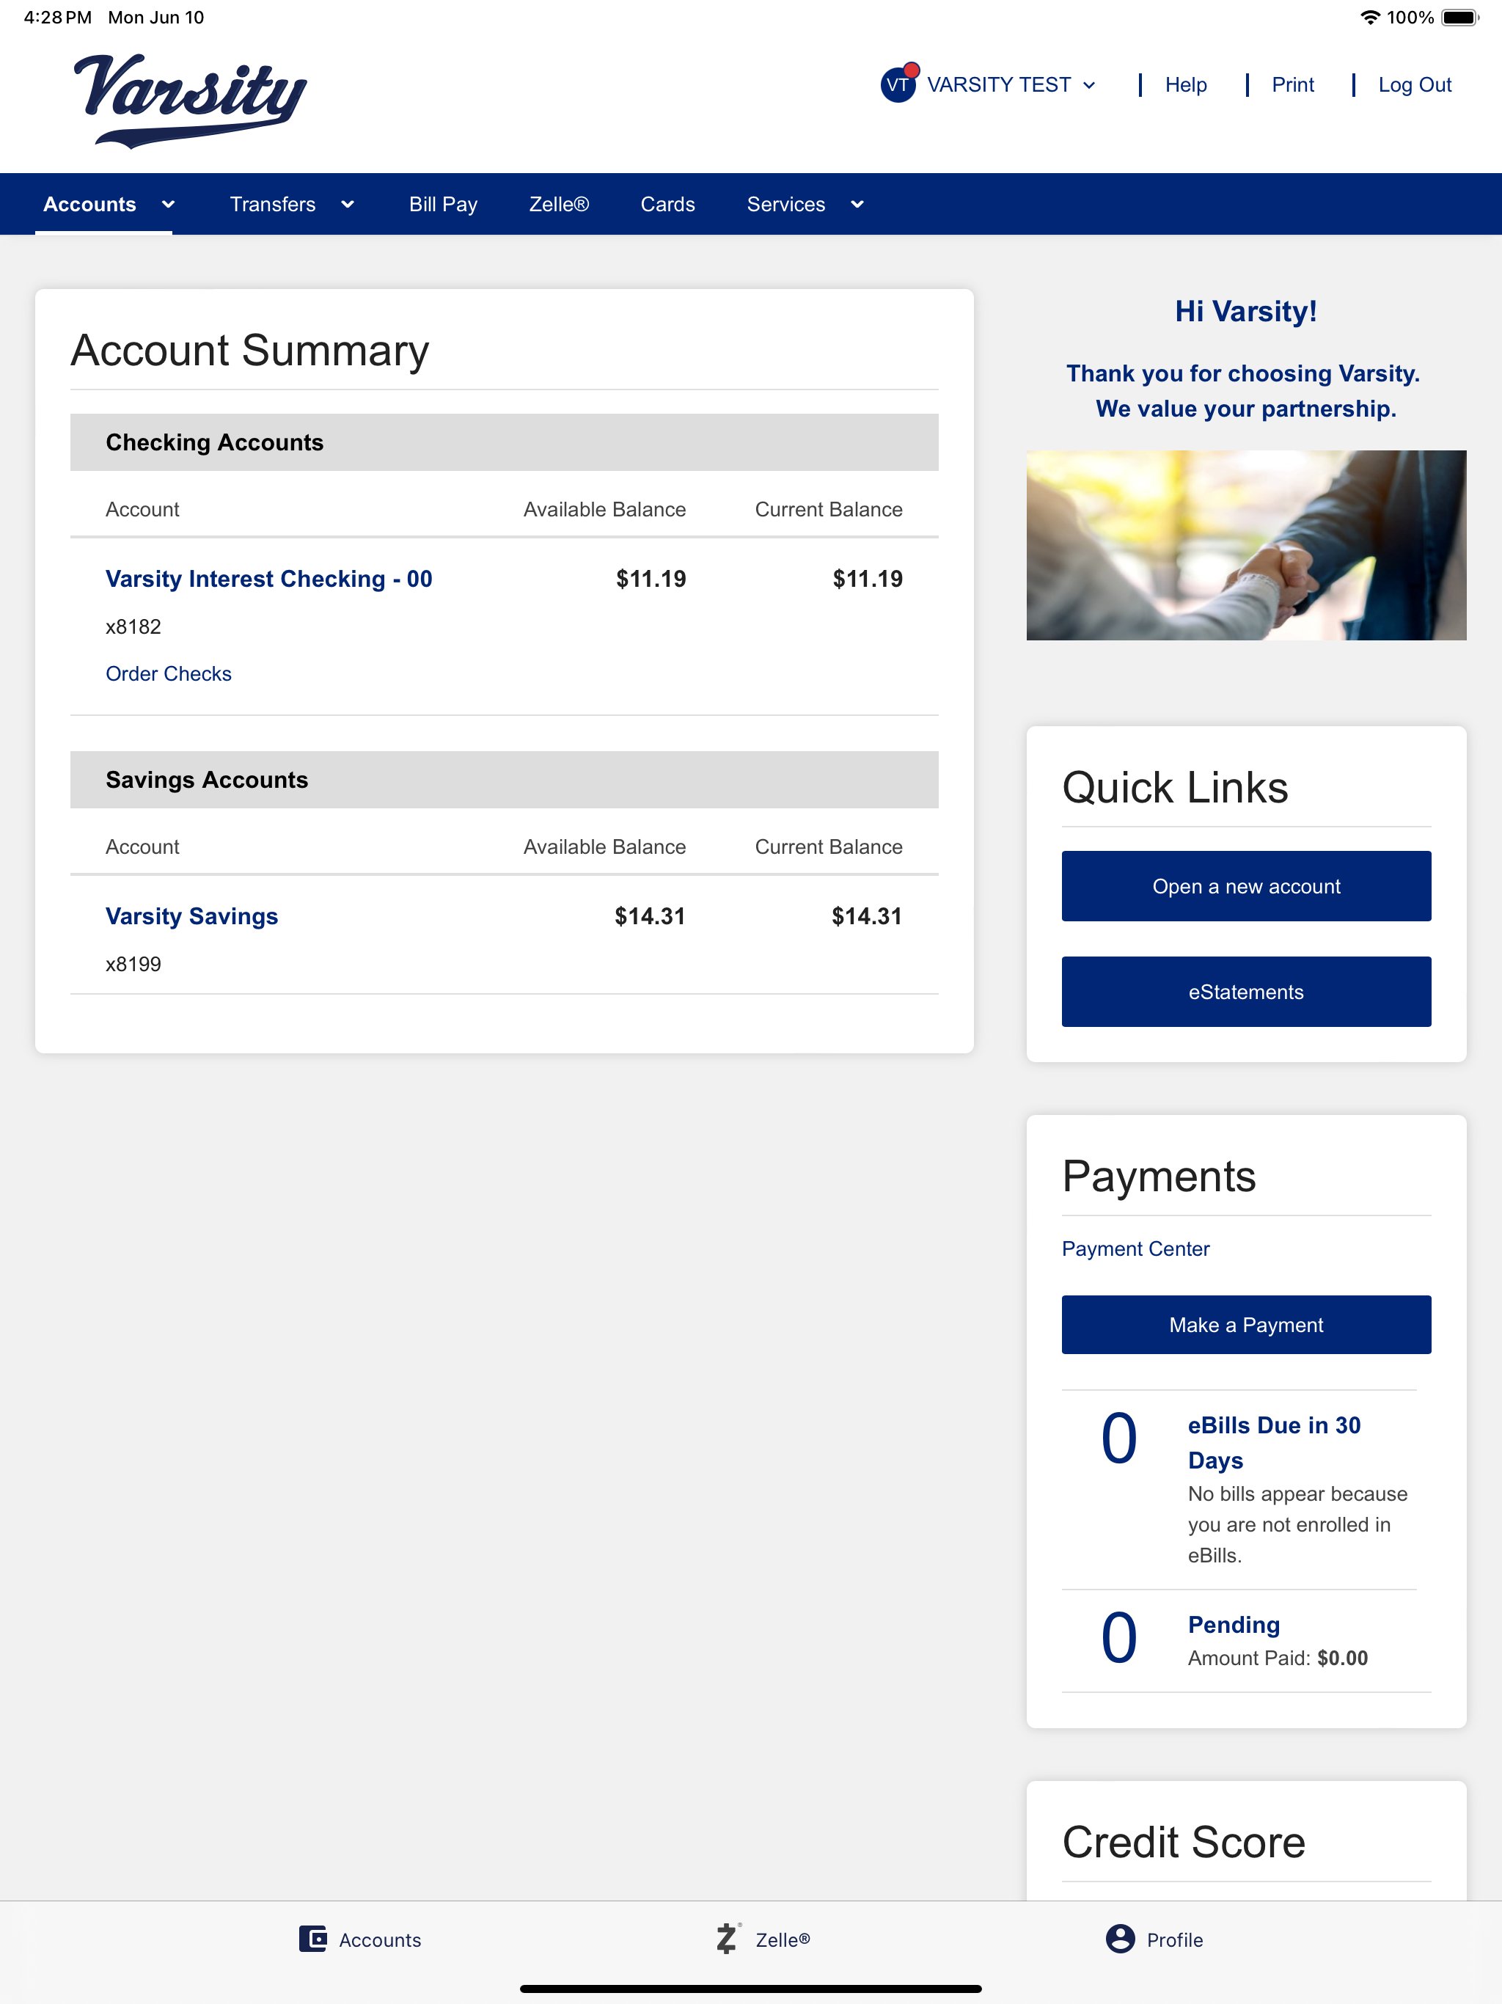Open the Transfers menu item

point(273,204)
